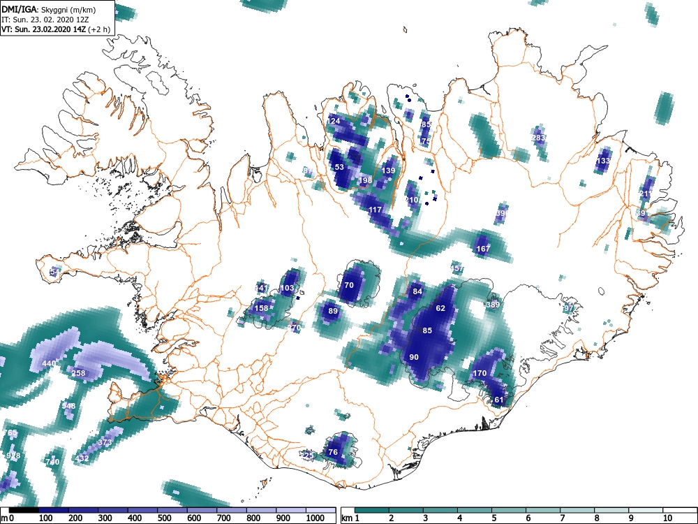698x524 pixels.
Task: Click the visibility value '139' on the map
Action: [x=388, y=170]
